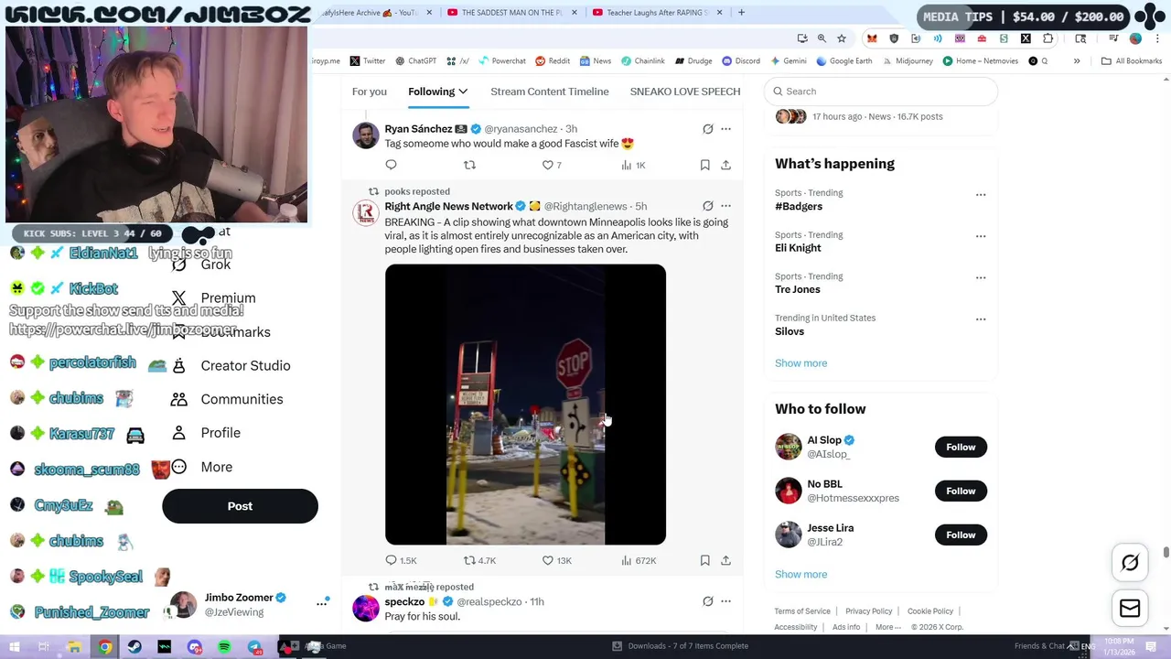Viewport: 1171px width, 659px height.
Task: Reply to the Ryan Sánchez tweet
Action: coord(391,165)
